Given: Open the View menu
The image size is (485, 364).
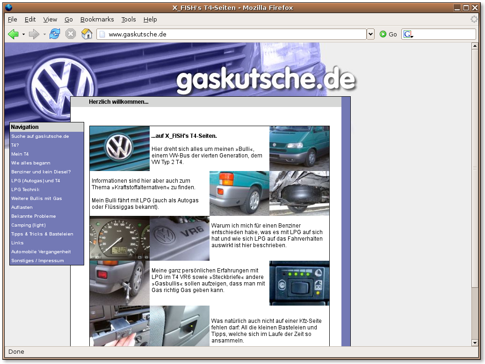Looking at the screenshot, I should (x=50, y=20).
